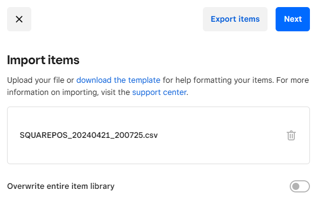Open importing help at support center

point(160,92)
